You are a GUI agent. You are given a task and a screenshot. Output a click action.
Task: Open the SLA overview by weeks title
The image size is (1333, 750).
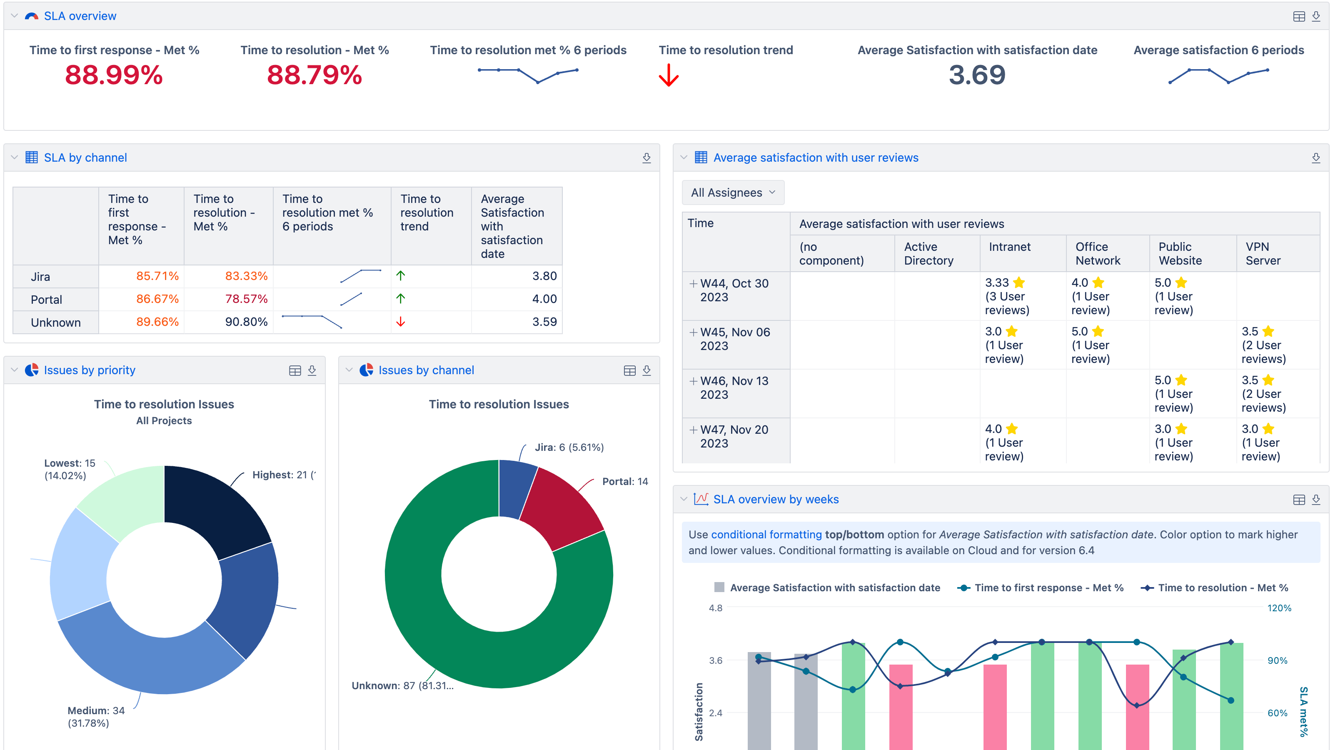[776, 500]
